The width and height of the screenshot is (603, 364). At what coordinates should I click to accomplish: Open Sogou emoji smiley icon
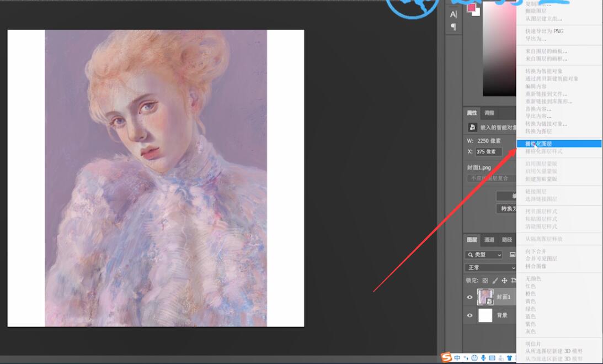tap(474, 358)
